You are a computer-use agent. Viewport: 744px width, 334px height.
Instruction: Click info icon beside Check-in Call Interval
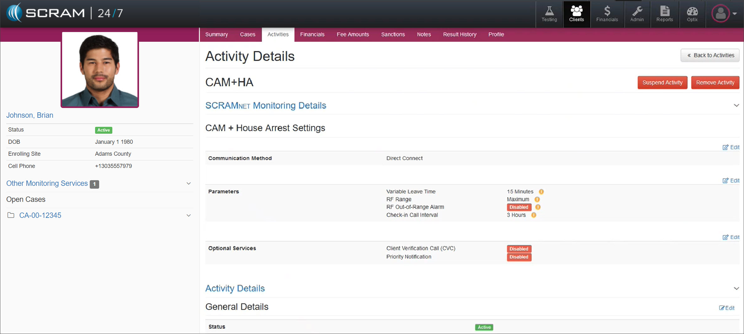534,215
